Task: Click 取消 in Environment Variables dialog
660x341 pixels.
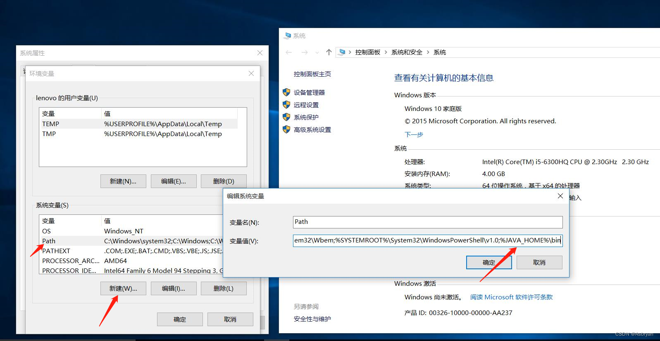Action: (230, 319)
